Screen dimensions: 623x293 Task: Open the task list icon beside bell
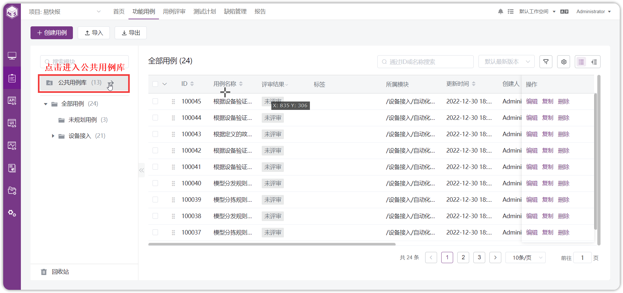(x=511, y=12)
